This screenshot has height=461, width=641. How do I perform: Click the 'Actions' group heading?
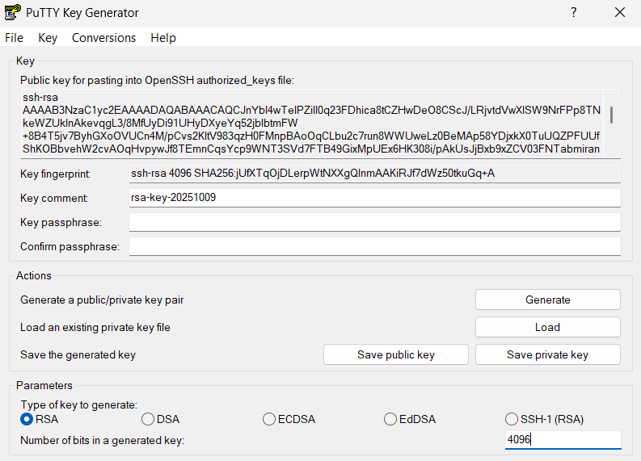pos(34,275)
